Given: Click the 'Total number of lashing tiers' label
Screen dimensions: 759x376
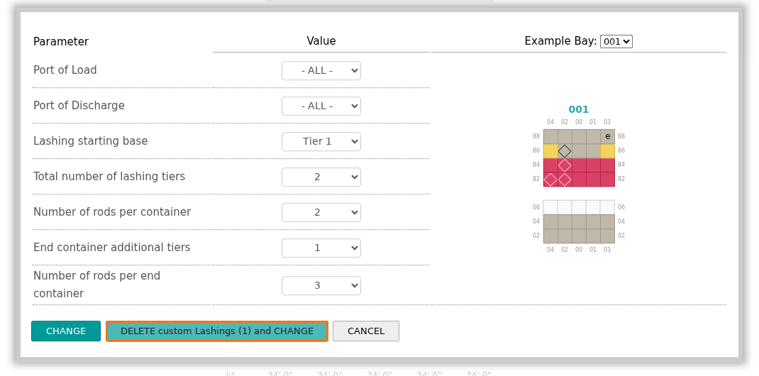Looking at the screenshot, I should point(109,177).
